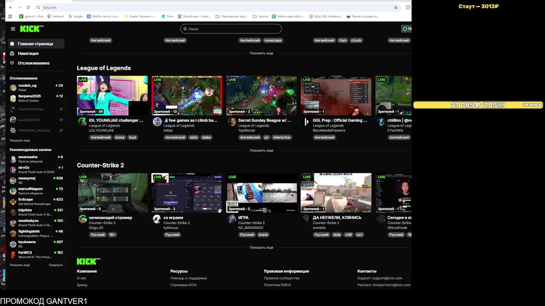Image resolution: width=545 pixels, height=306 pixels.
Task: Open Помощь и поддержка footer link
Action: (189, 278)
